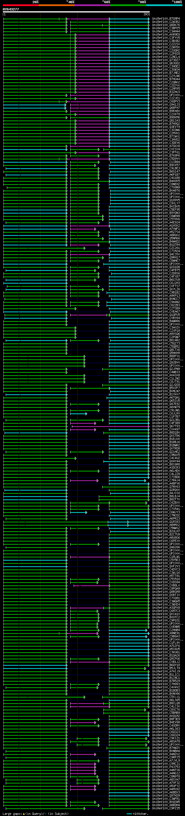This screenshot has width=185, height=816.
Task: Click the white query sequence bar
Action: (x=76, y=12)
